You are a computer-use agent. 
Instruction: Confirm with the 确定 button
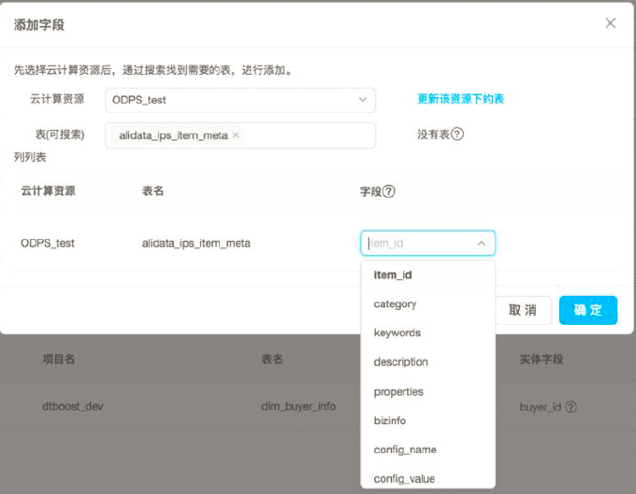click(588, 310)
